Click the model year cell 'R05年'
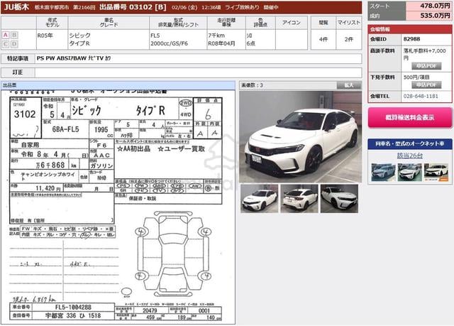Viewport: 454px width, 326px height. click(45, 36)
